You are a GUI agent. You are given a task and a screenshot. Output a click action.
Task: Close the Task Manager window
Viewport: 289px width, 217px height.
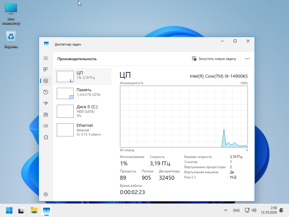tap(248, 41)
